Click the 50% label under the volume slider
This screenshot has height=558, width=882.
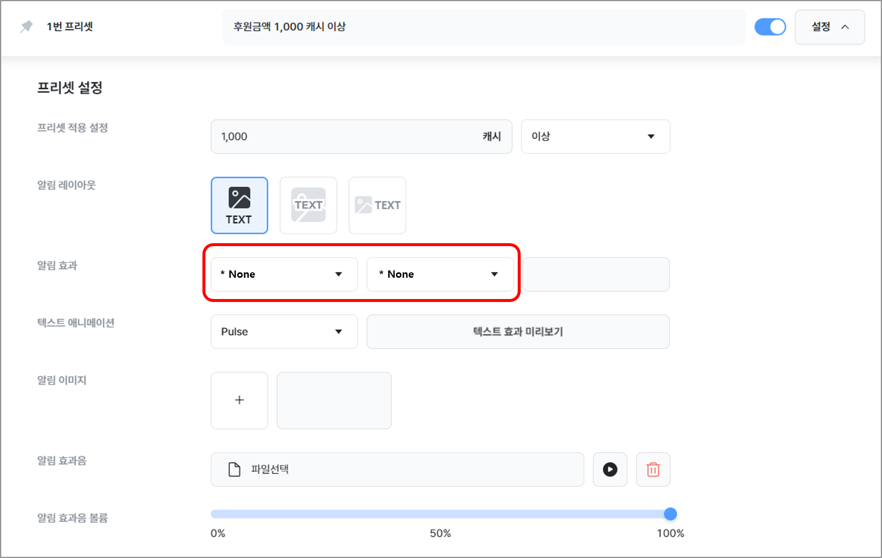(440, 533)
